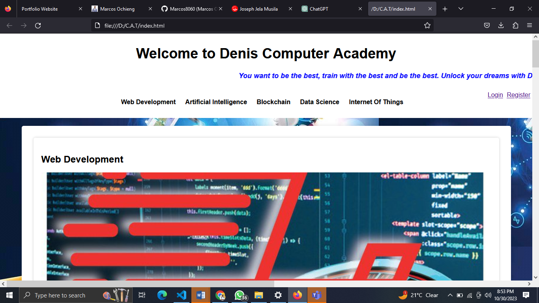Open Settings gear from taskbar
This screenshot has height=303, width=539.
tap(278, 295)
